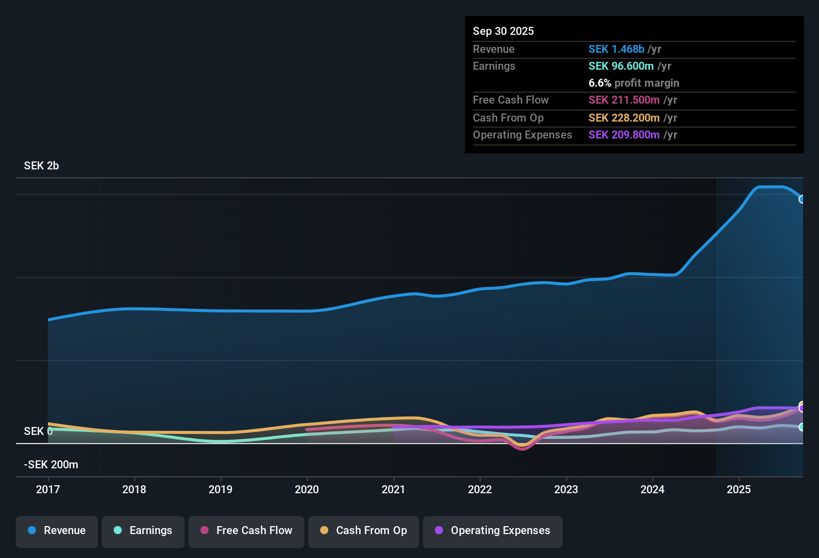
Task: Expand the Sep 30 2025 tooltip header
Action: point(503,31)
